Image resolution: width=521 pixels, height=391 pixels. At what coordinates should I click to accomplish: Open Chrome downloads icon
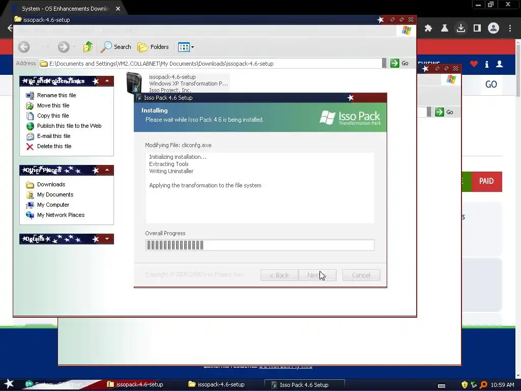click(461, 29)
